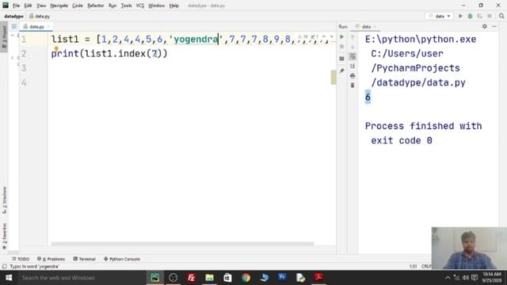Rerun program in Run panel
Image resolution: width=507 pixels, height=285 pixels.
coord(341,37)
